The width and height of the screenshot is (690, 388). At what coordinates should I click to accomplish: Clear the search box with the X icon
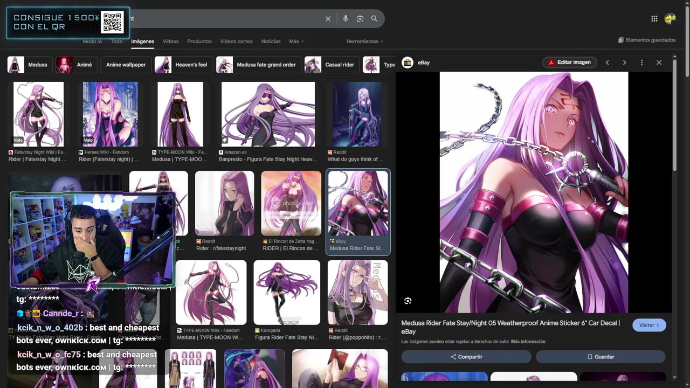(x=328, y=19)
